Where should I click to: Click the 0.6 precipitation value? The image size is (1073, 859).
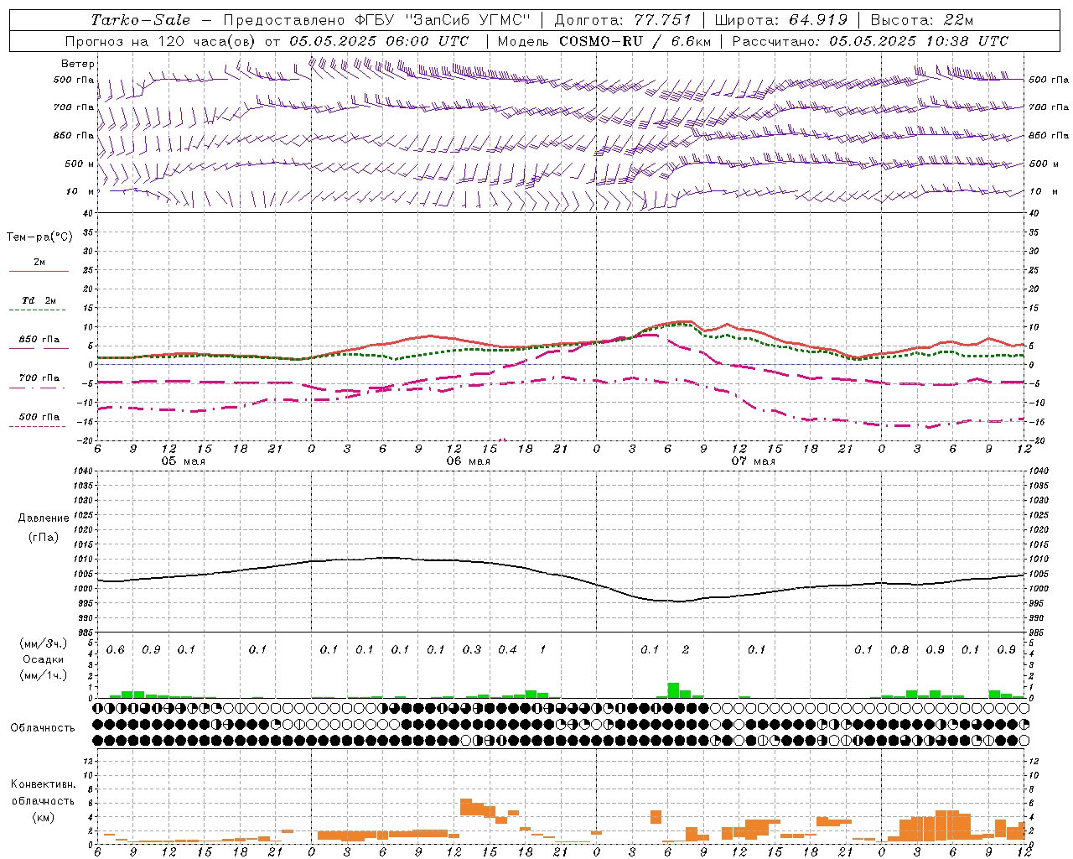pyautogui.click(x=115, y=650)
